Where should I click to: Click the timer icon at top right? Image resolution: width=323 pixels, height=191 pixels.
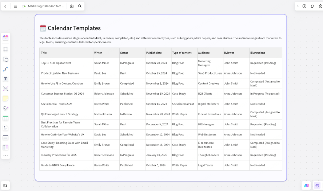[319, 6]
